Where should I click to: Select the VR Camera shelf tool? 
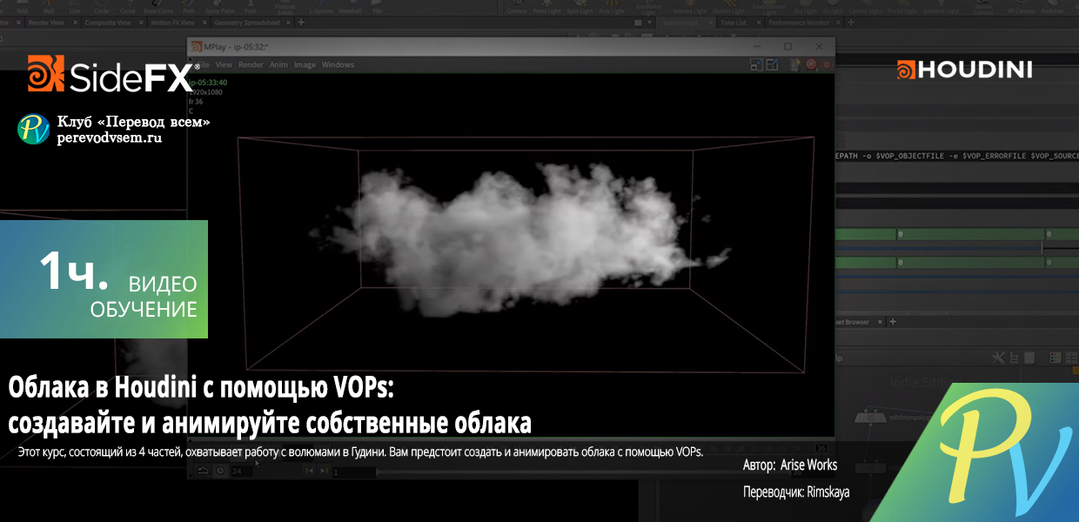[x=1022, y=8]
